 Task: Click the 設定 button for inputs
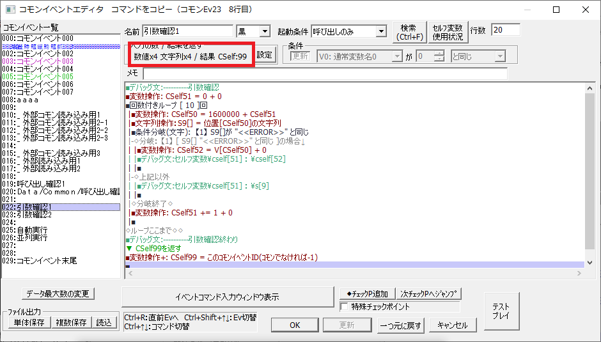coord(265,55)
